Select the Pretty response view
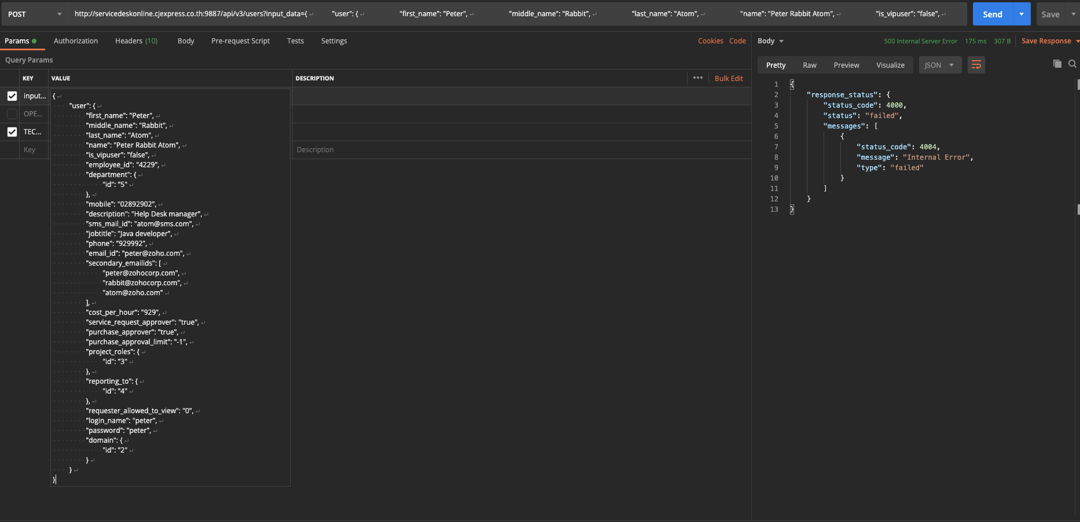1080x522 pixels. pos(776,65)
